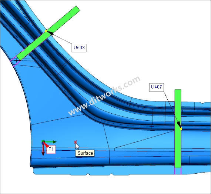This screenshot has width=211, height=194.
Task: Click the black arrowhead of the U407 leader
Action: 179,124
